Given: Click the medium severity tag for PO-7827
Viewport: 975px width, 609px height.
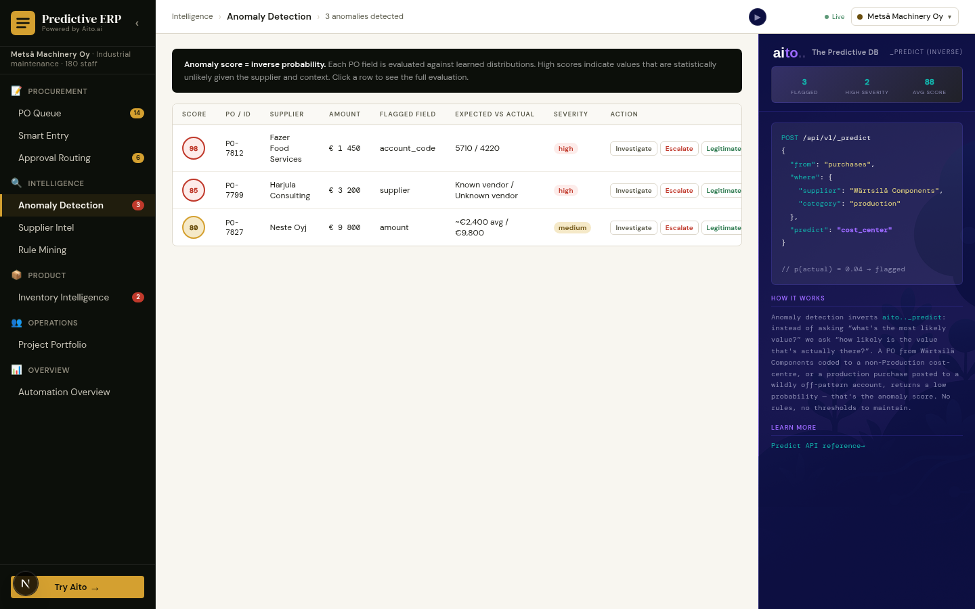Looking at the screenshot, I should 572,227.
